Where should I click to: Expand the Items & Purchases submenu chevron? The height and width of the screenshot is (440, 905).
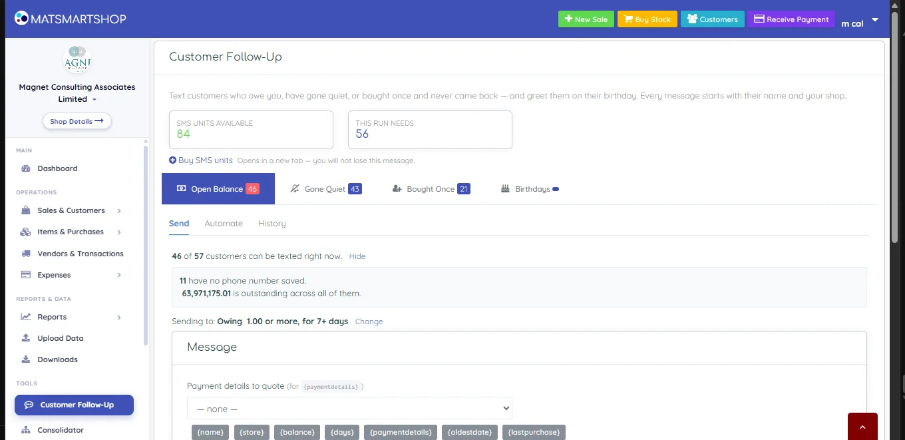click(x=119, y=232)
